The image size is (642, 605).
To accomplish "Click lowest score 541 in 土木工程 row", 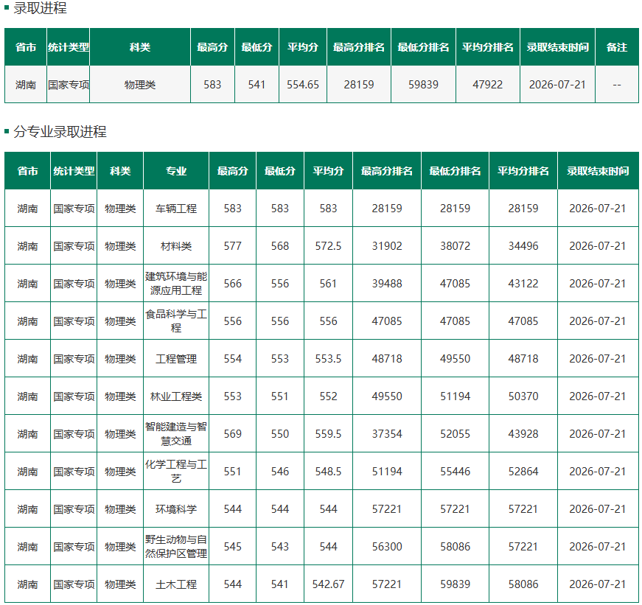I will click(279, 584).
